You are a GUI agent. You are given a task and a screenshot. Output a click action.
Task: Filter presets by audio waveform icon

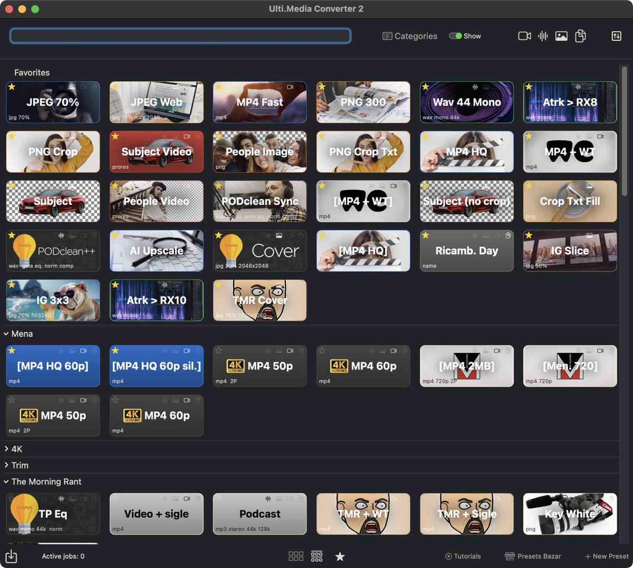click(x=543, y=36)
